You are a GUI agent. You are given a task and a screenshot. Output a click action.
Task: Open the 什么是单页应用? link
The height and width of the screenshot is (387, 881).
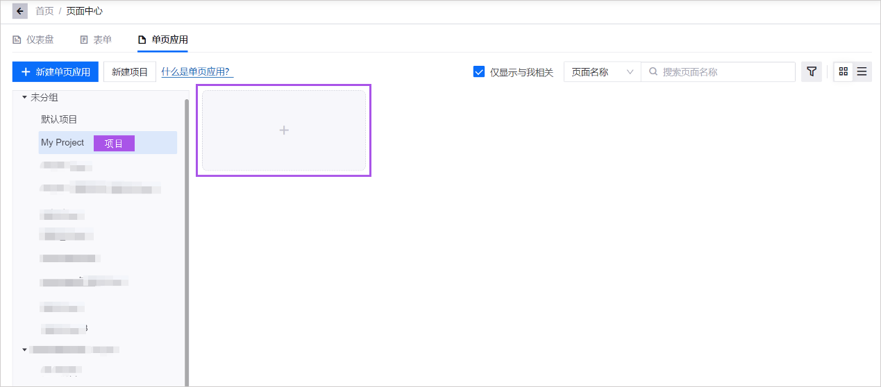pos(197,71)
